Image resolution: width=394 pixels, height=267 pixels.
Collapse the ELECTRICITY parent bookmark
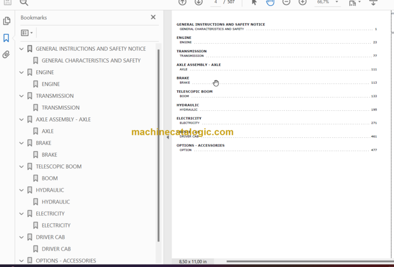pyautogui.click(x=22, y=214)
